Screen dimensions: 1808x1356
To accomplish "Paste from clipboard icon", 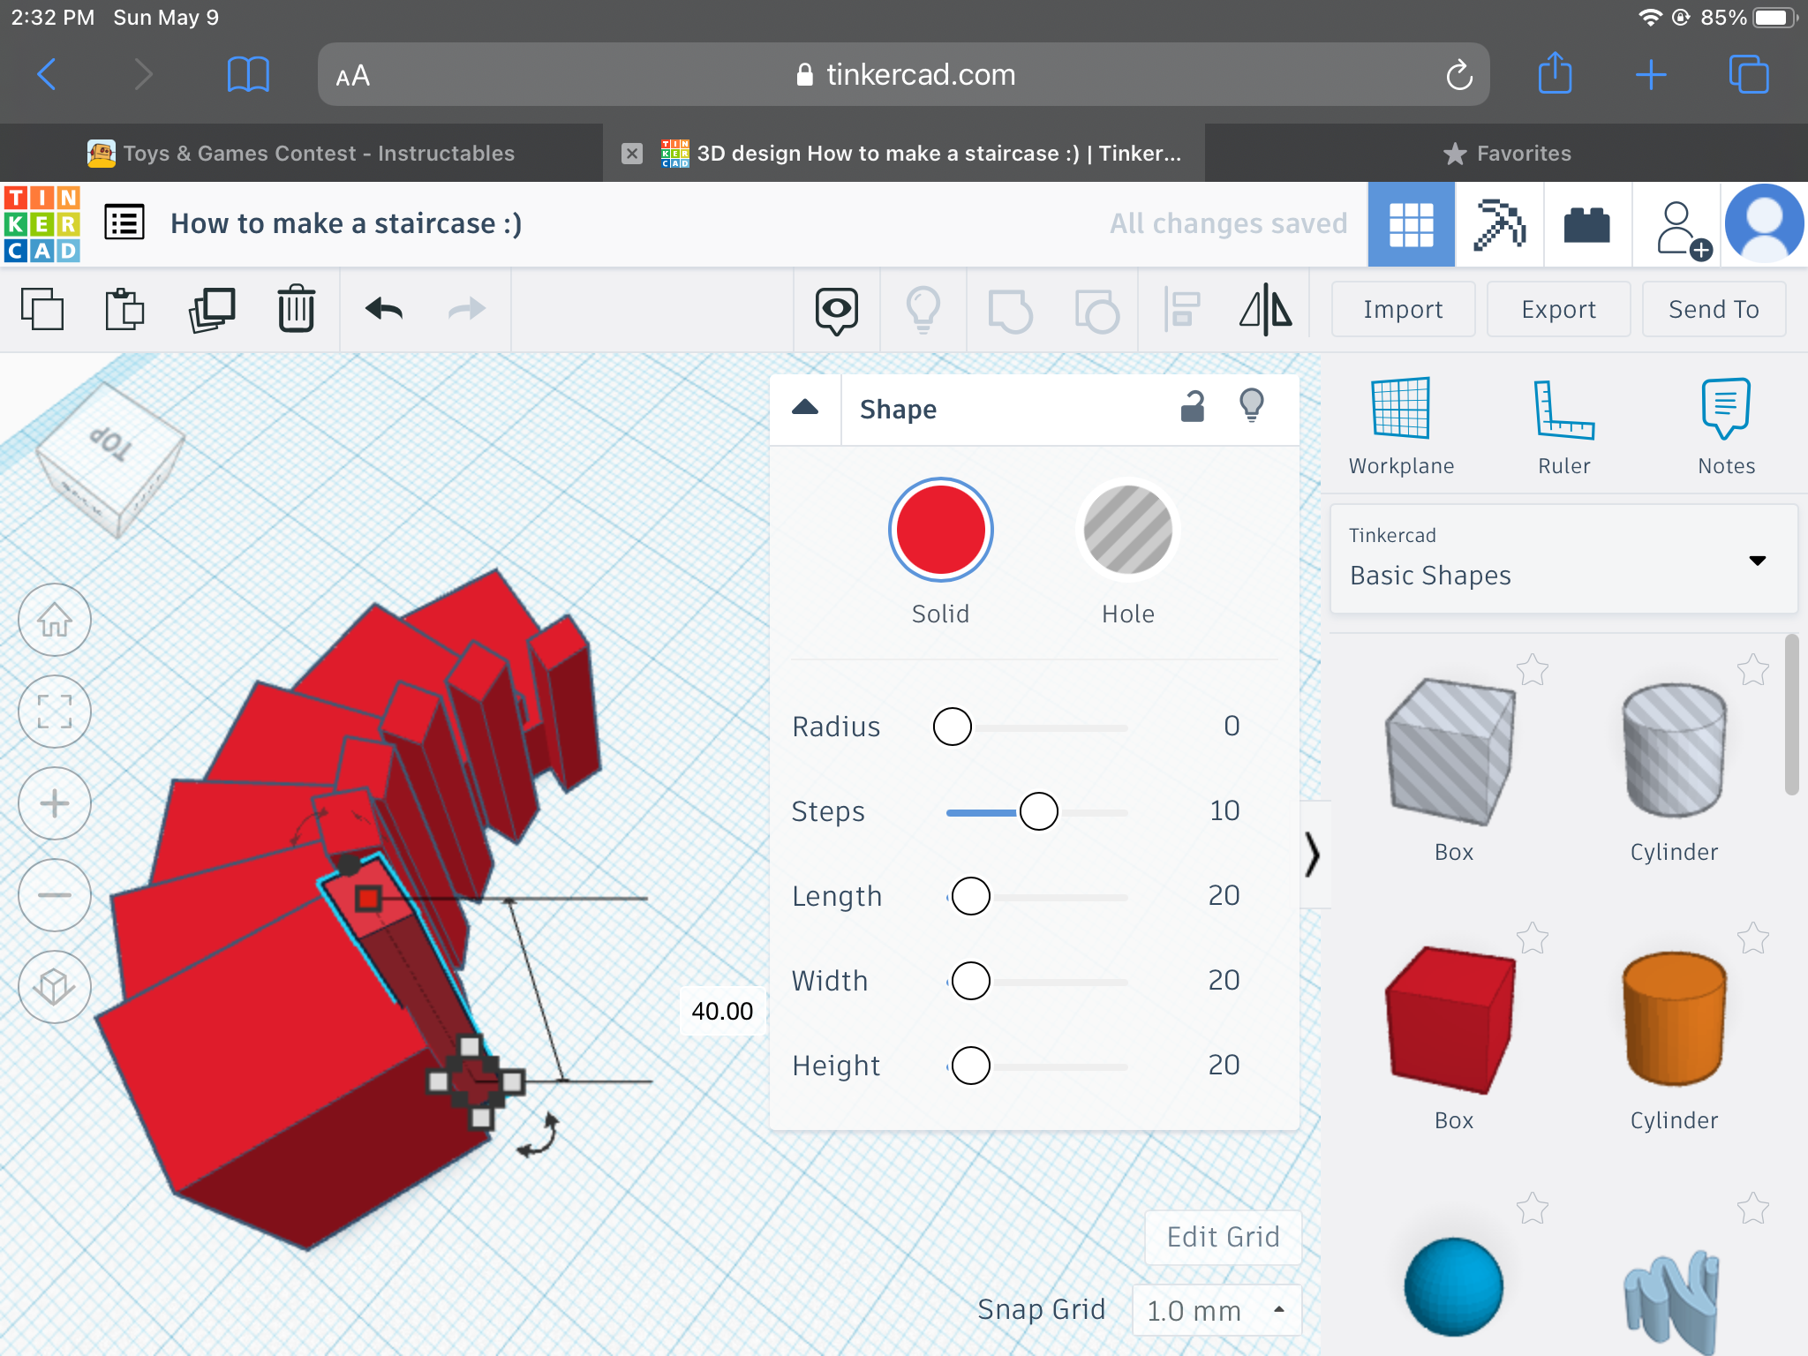I will coord(124,309).
